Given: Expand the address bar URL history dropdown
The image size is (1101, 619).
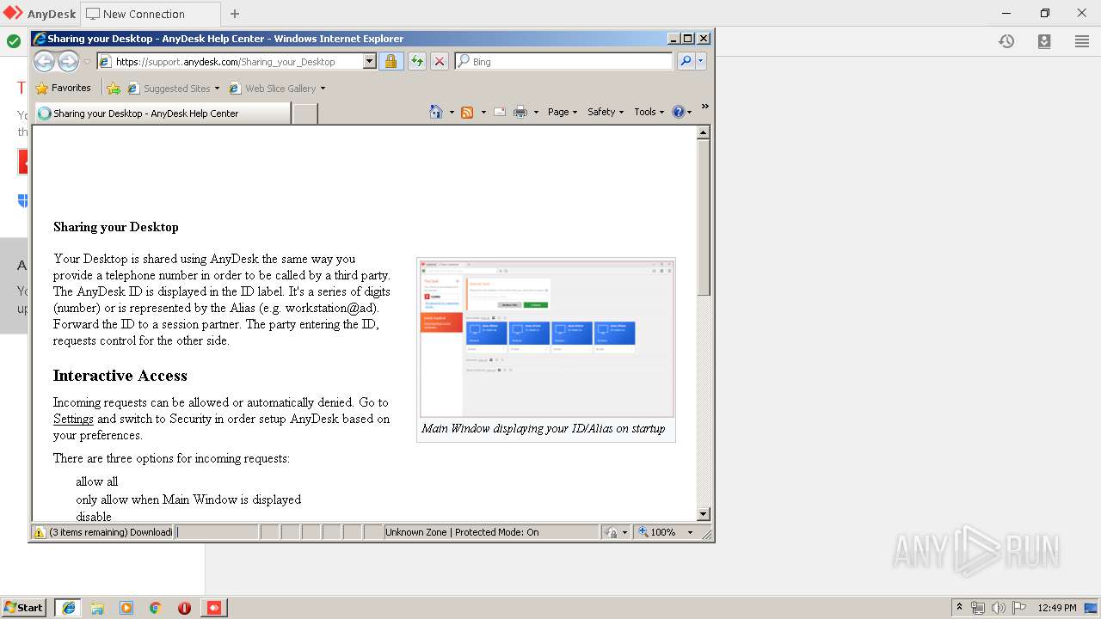Looking at the screenshot, I should coord(370,62).
